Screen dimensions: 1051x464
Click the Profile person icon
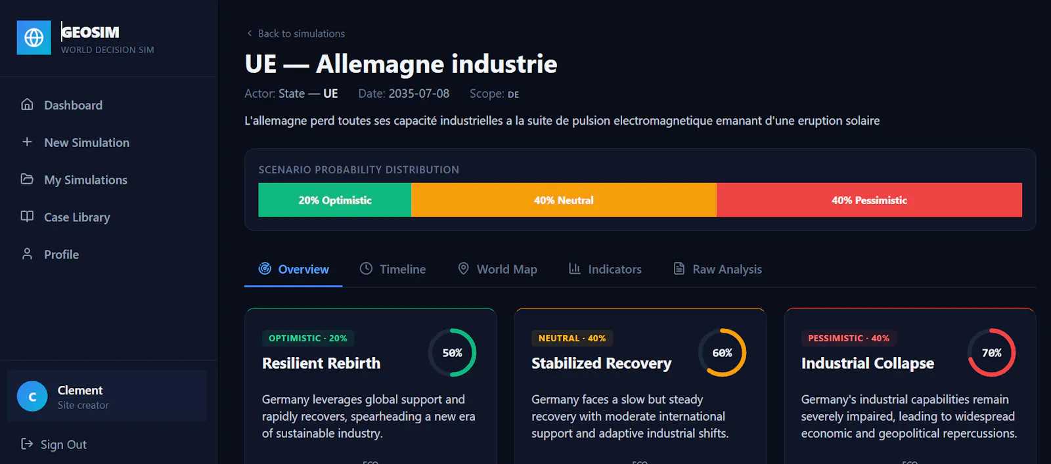click(x=27, y=254)
